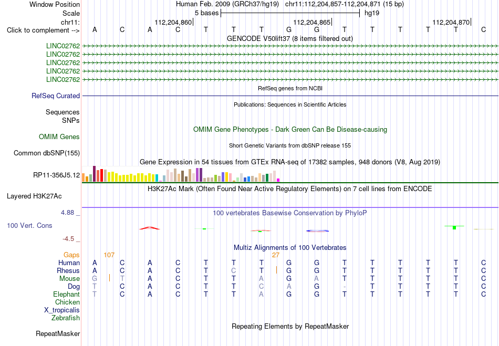The height and width of the screenshot is (346, 499).
Task: Open '100 vertebrates Basewise Conservation by PhyloP' title
Action: pos(289,213)
